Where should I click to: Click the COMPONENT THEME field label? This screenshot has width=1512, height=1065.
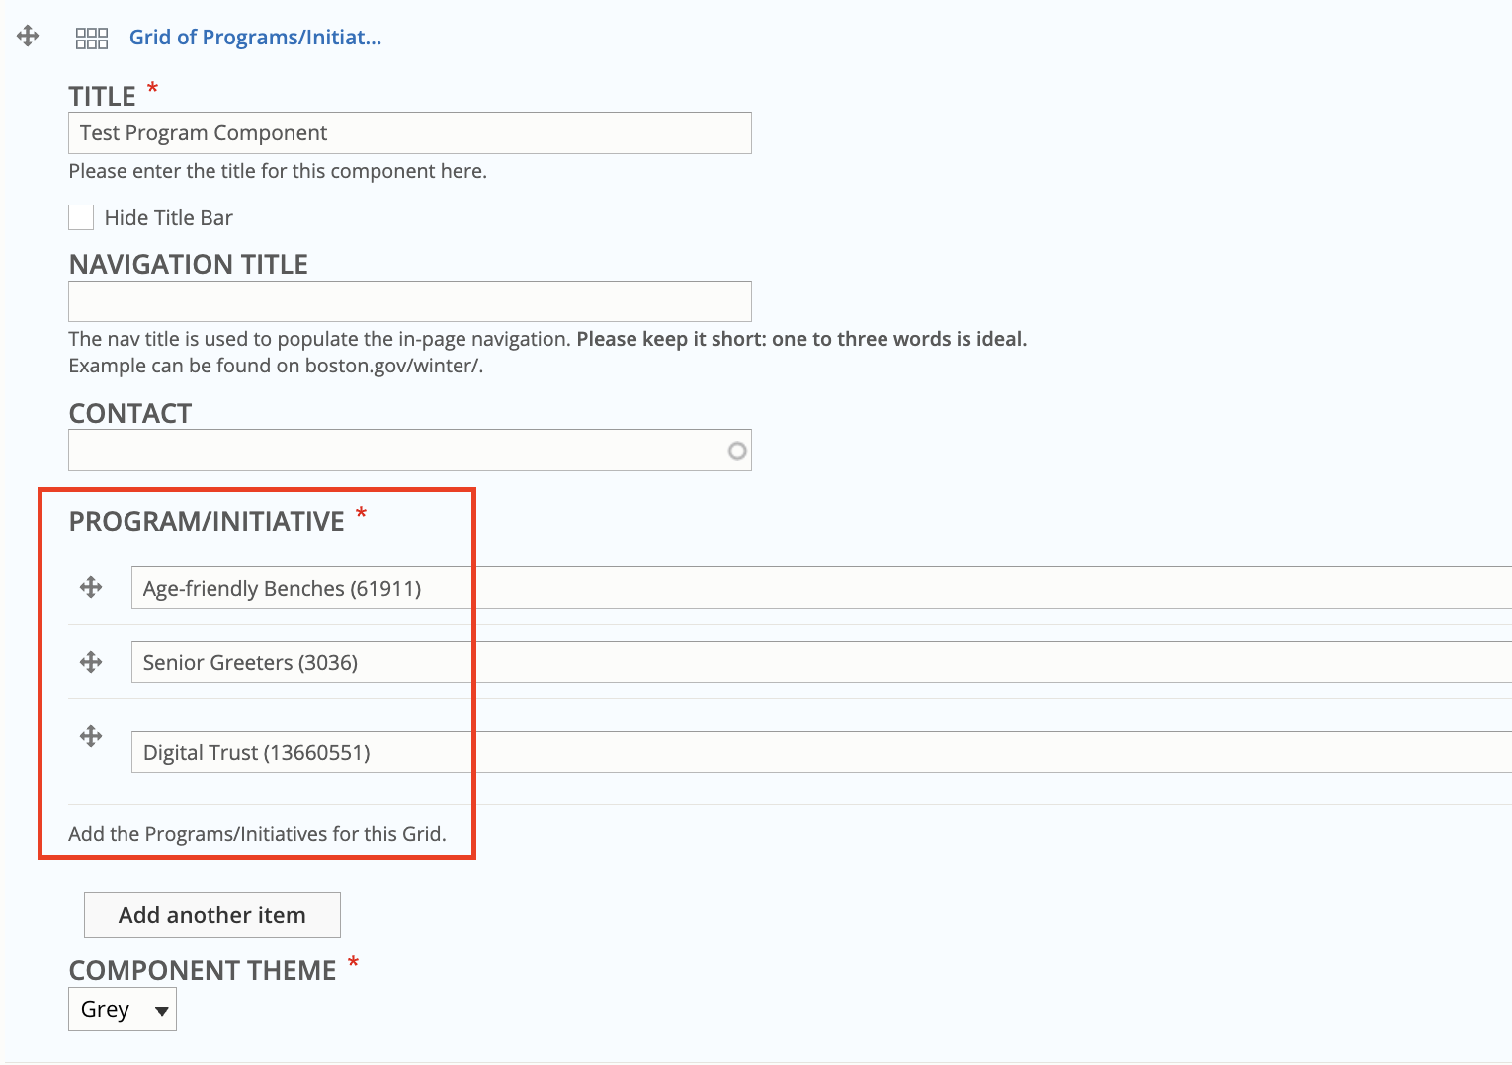(203, 970)
